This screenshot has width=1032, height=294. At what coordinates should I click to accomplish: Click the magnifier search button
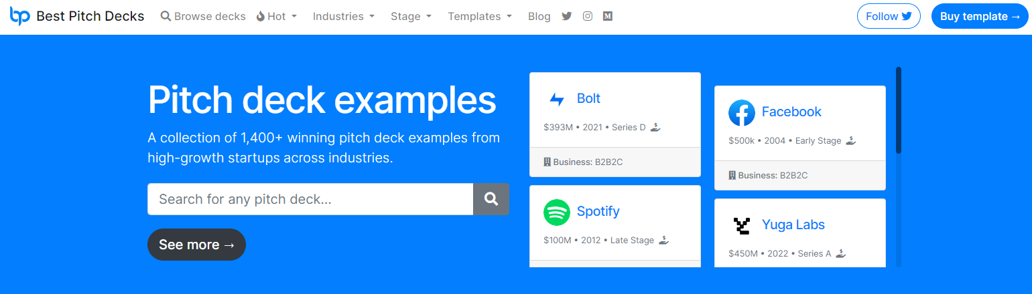(491, 199)
